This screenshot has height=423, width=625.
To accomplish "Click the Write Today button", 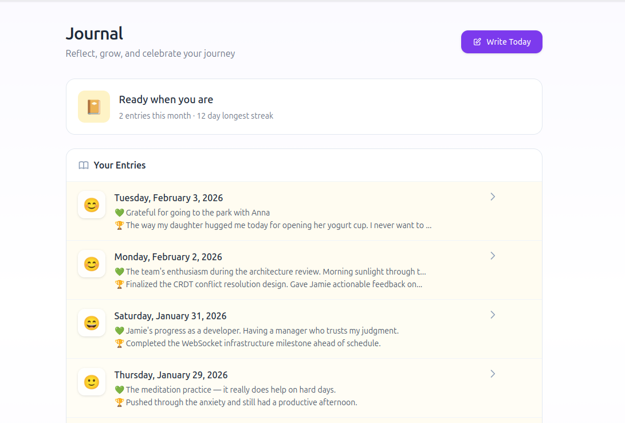I will (x=501, y=42).
